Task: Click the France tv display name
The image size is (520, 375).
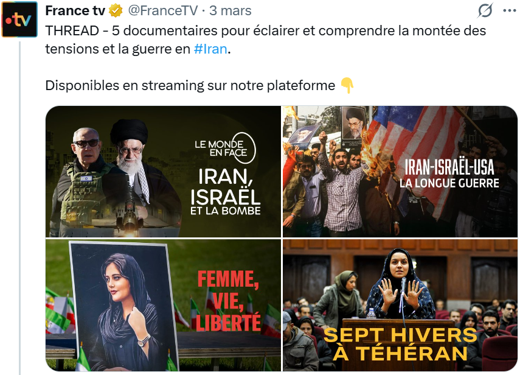Action: pos(75,10)
